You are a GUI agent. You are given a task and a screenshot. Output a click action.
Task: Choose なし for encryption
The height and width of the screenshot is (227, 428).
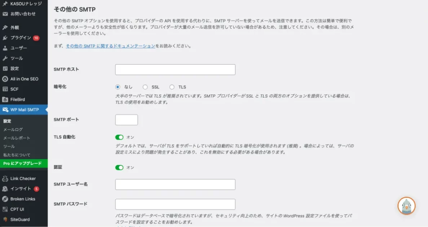coord(118,87)
